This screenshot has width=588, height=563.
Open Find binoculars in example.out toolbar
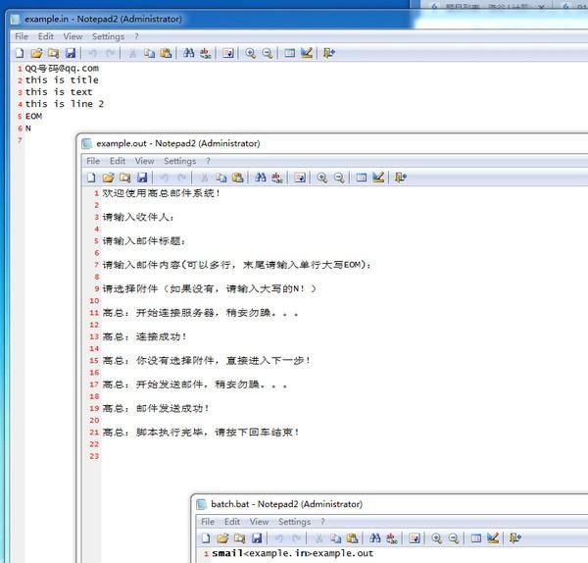point(261,178)
